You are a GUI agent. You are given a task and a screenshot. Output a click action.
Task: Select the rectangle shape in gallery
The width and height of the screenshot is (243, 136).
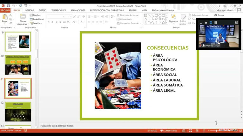pos(156,15)
